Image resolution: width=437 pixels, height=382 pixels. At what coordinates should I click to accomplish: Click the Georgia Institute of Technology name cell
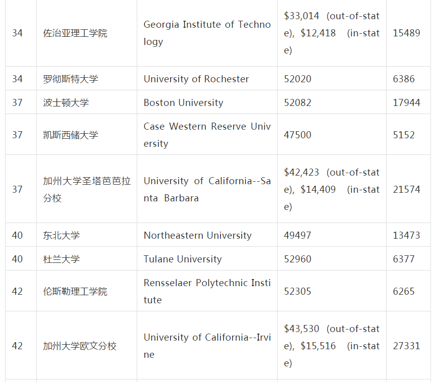(x=207, y=33)
